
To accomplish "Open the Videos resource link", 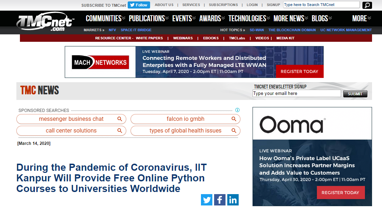I will [x=262, y=38].
